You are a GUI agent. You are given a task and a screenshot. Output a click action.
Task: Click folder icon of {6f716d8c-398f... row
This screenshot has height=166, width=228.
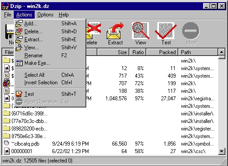tap(7, 113)
